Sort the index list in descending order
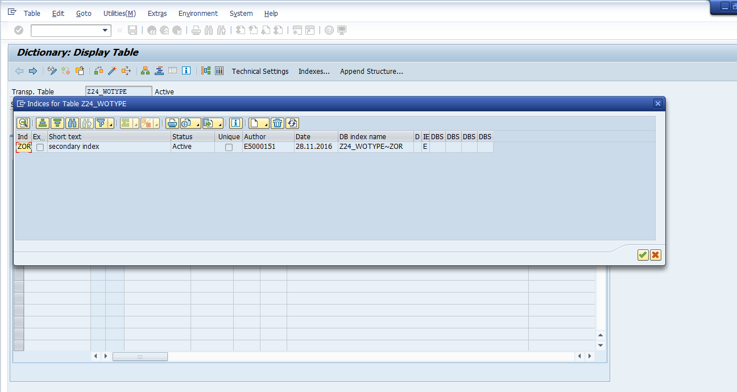This screenshot has width=737, height=392. click(57, 123)
